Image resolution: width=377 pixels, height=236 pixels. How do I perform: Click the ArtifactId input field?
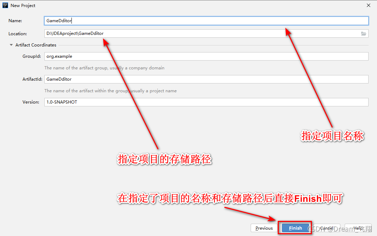(x=206, y=79)
